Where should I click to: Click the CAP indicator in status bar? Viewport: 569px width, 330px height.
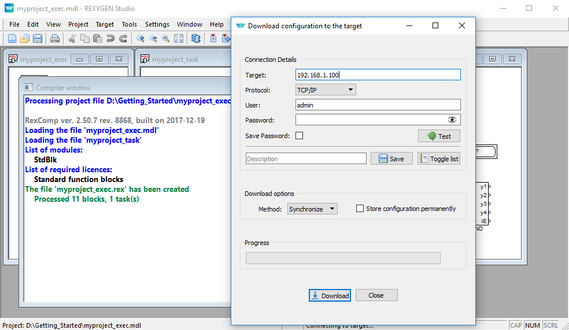(516, 325)
